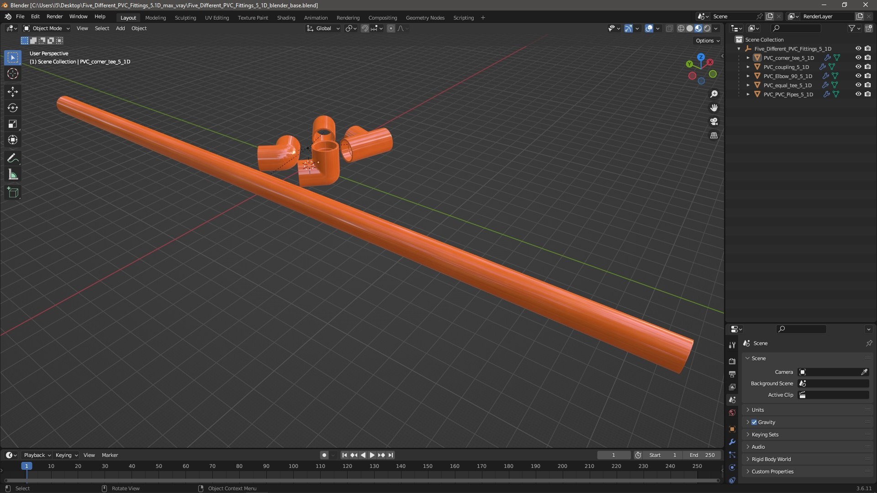Screen dimensions: 877x493
Task: Expand PVC_corner_tee_5_1D tree row
Action: [748, 58]
